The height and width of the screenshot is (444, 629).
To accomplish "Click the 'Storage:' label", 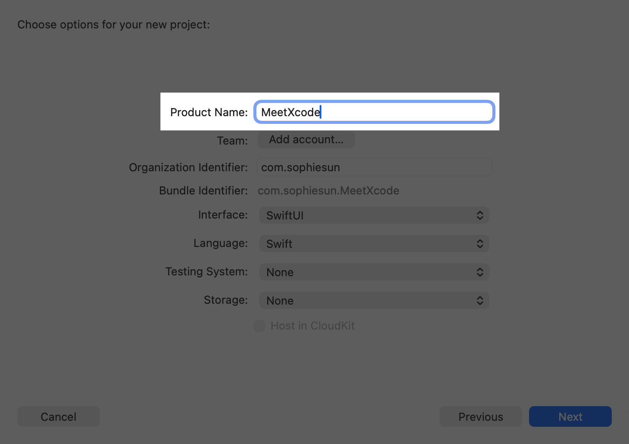I will [226, 300].
